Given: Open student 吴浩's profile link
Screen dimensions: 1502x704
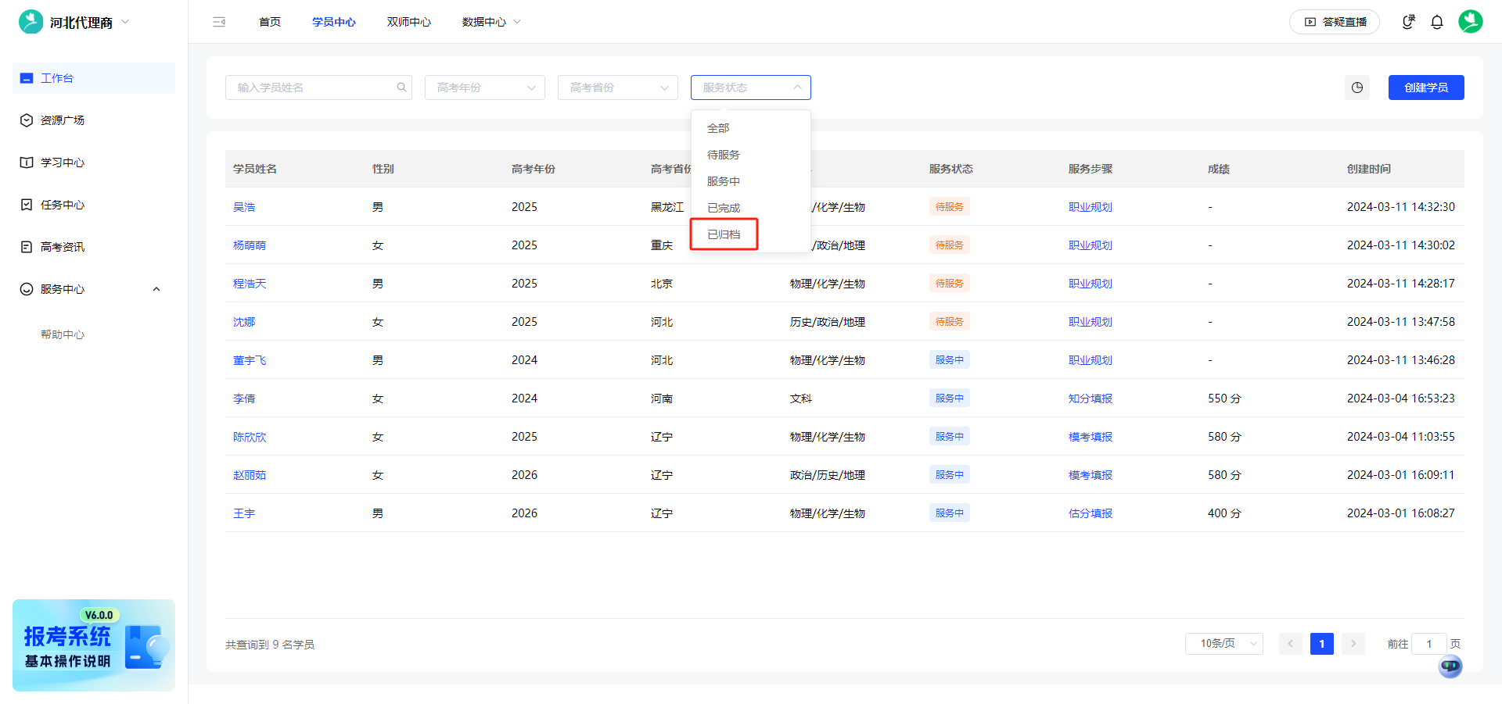Looking at the screenshot, I should coord(244,207).
